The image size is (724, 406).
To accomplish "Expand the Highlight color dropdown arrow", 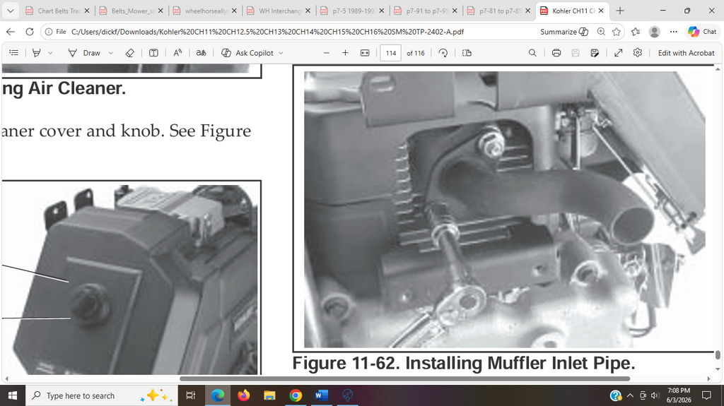I will click(50, 53).
